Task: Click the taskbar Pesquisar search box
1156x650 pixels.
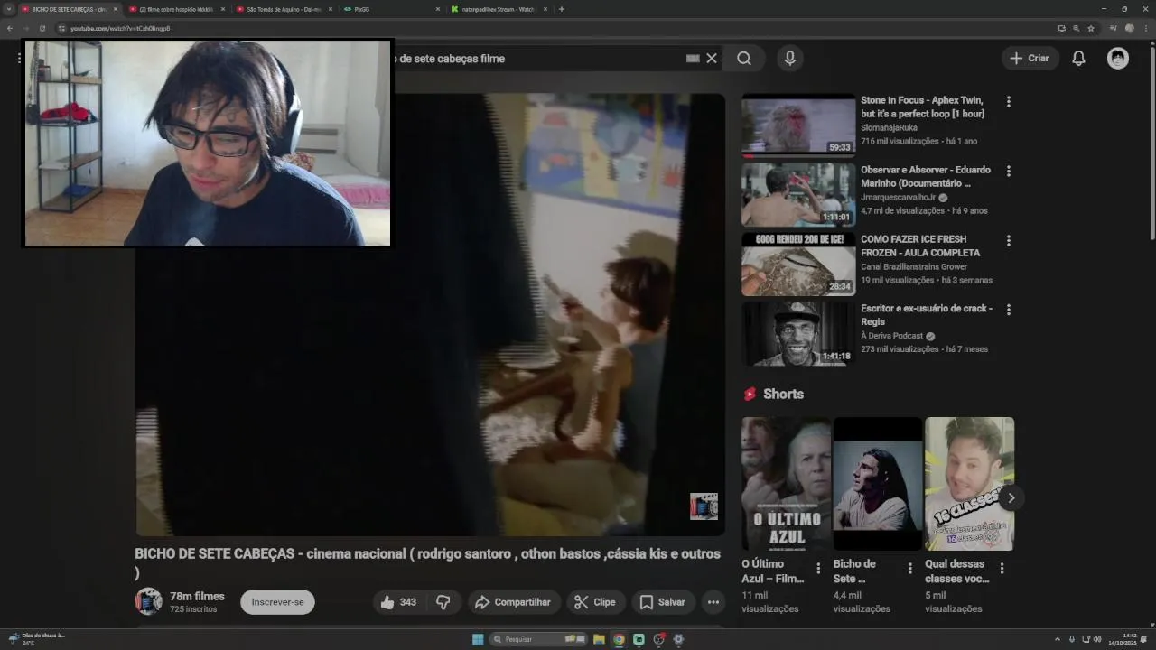Action: 538,639
